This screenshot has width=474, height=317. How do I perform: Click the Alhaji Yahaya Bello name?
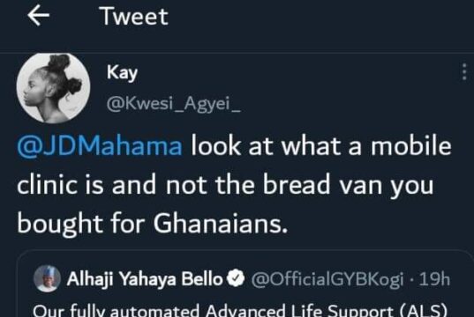pos(145,278)
